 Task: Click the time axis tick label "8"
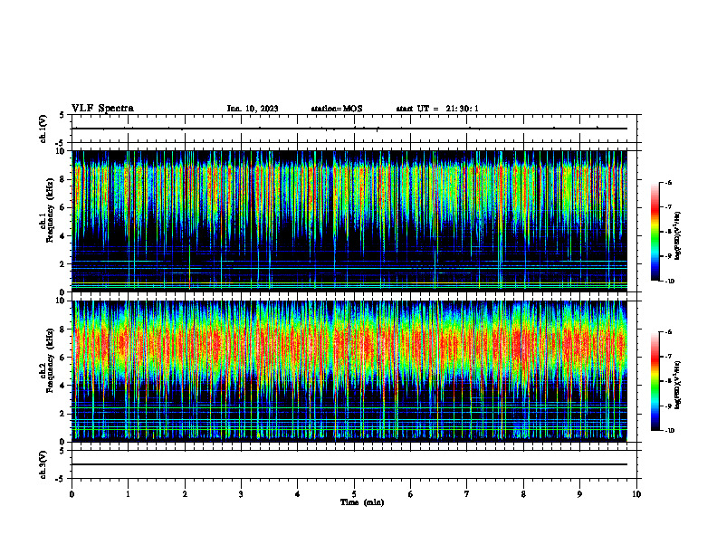click(x=523, y=494)
